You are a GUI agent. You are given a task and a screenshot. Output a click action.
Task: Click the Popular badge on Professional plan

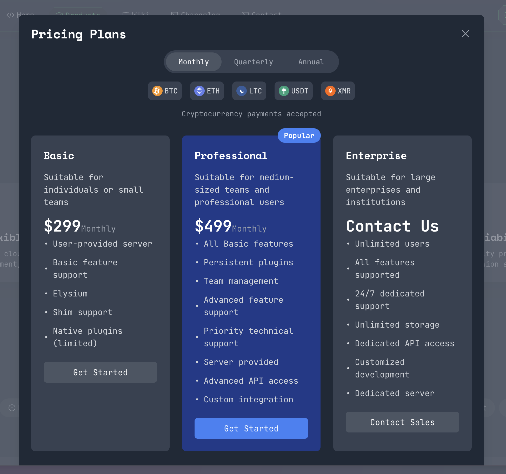[x=299, y=135]
